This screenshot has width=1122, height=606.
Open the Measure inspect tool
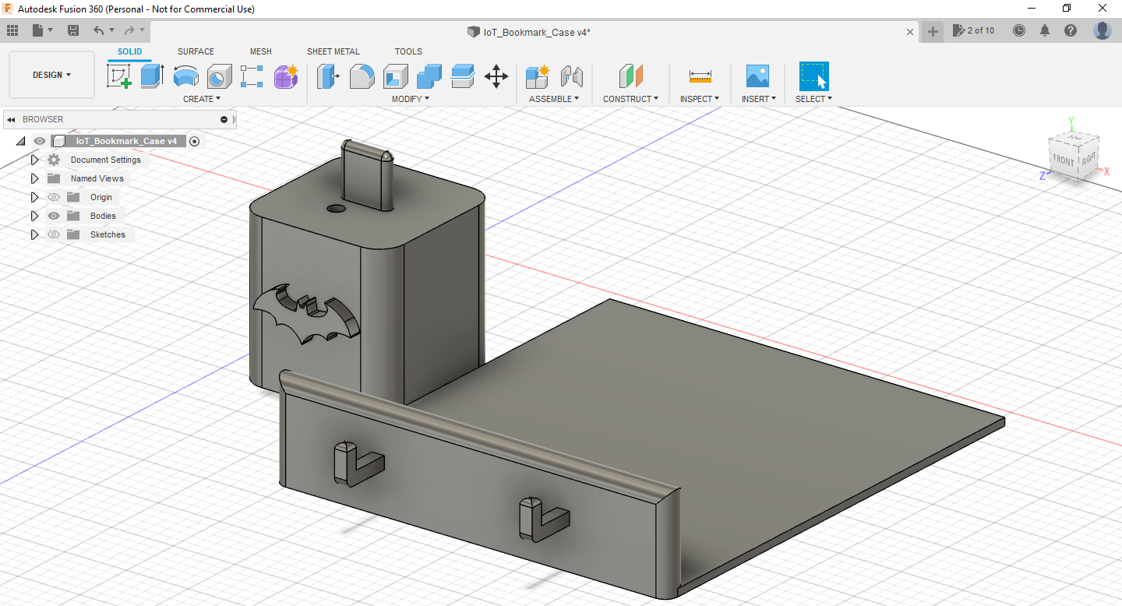click(699, 76)
